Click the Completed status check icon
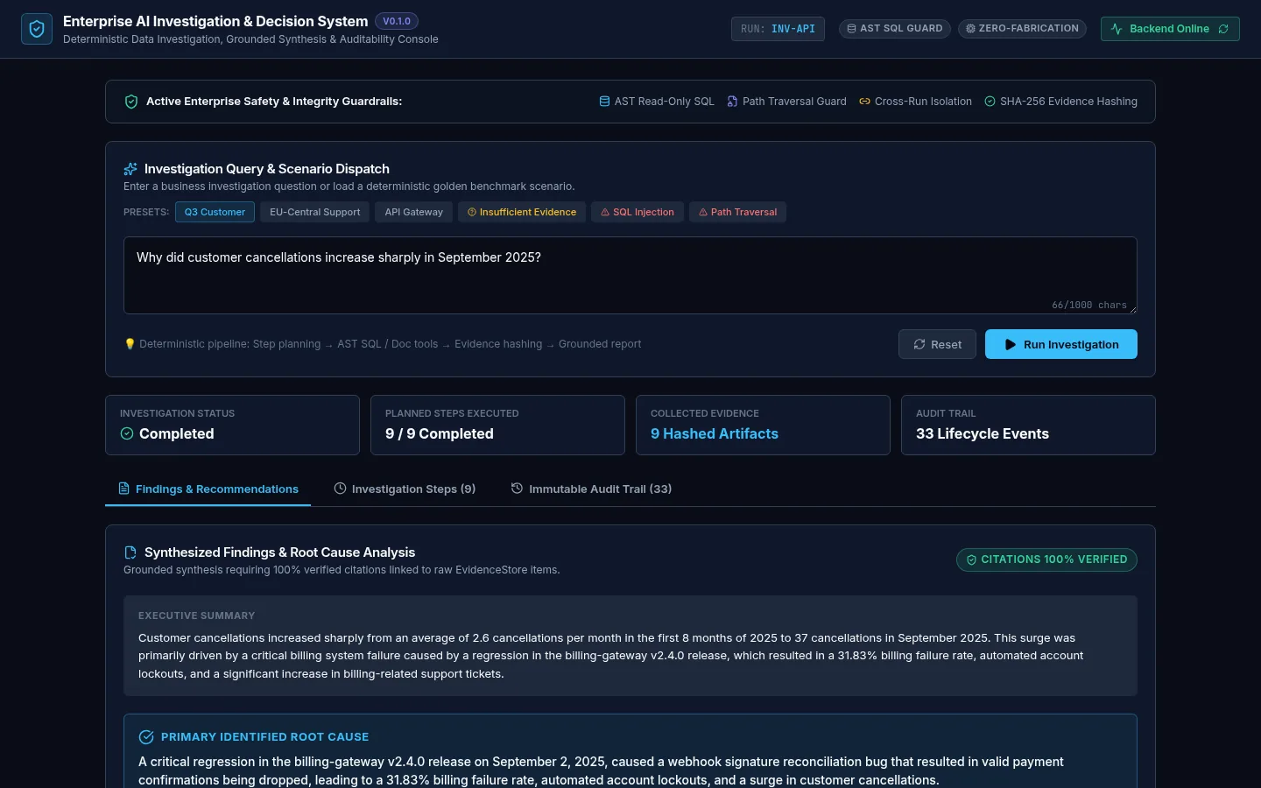 point(127,433)
